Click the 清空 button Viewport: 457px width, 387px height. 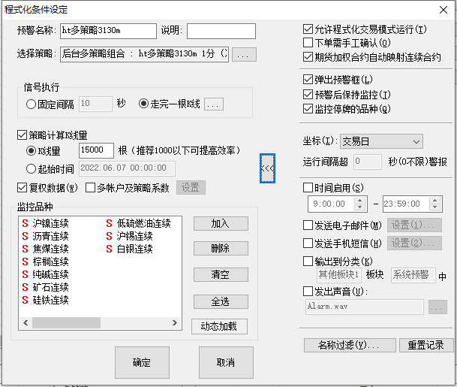tap(221, 274)
